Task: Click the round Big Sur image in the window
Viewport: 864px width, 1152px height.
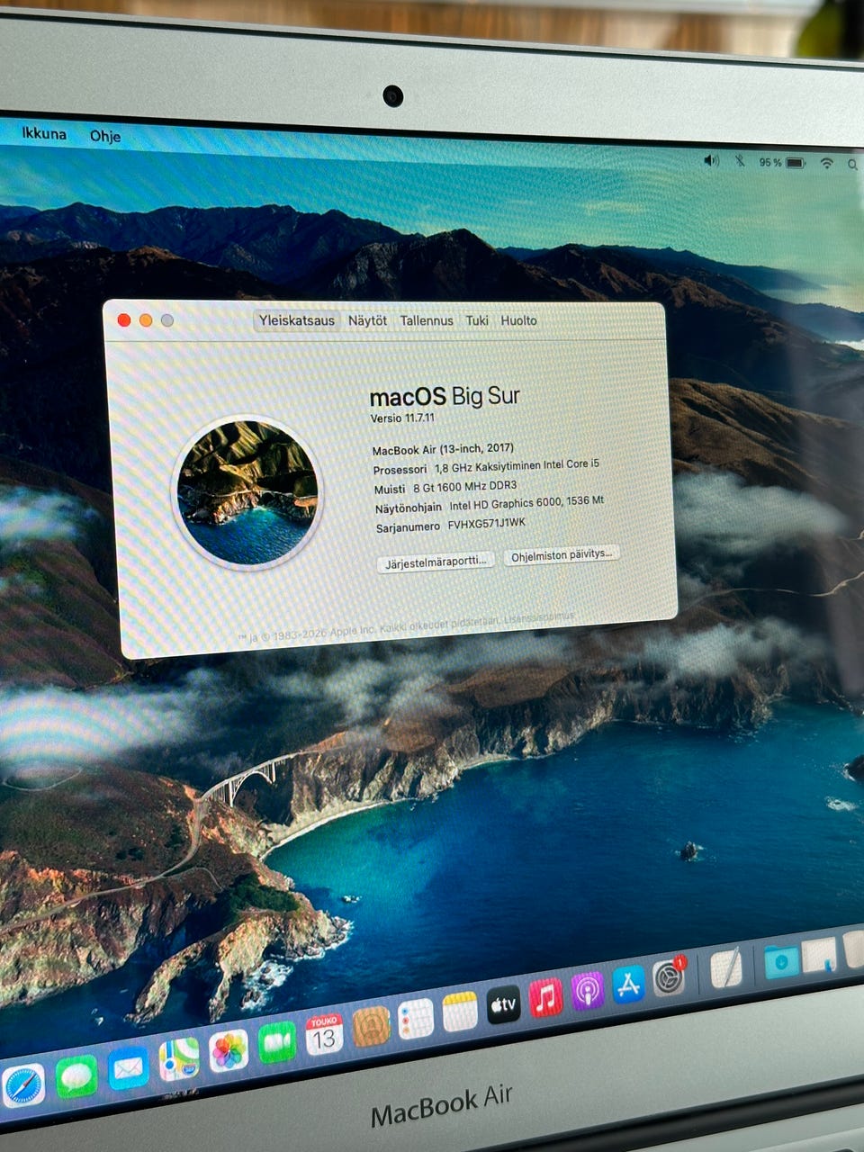Action: [x=247, y=492]
